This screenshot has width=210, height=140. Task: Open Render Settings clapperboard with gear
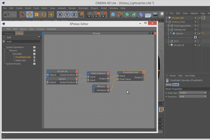click(x=104, y=14)
